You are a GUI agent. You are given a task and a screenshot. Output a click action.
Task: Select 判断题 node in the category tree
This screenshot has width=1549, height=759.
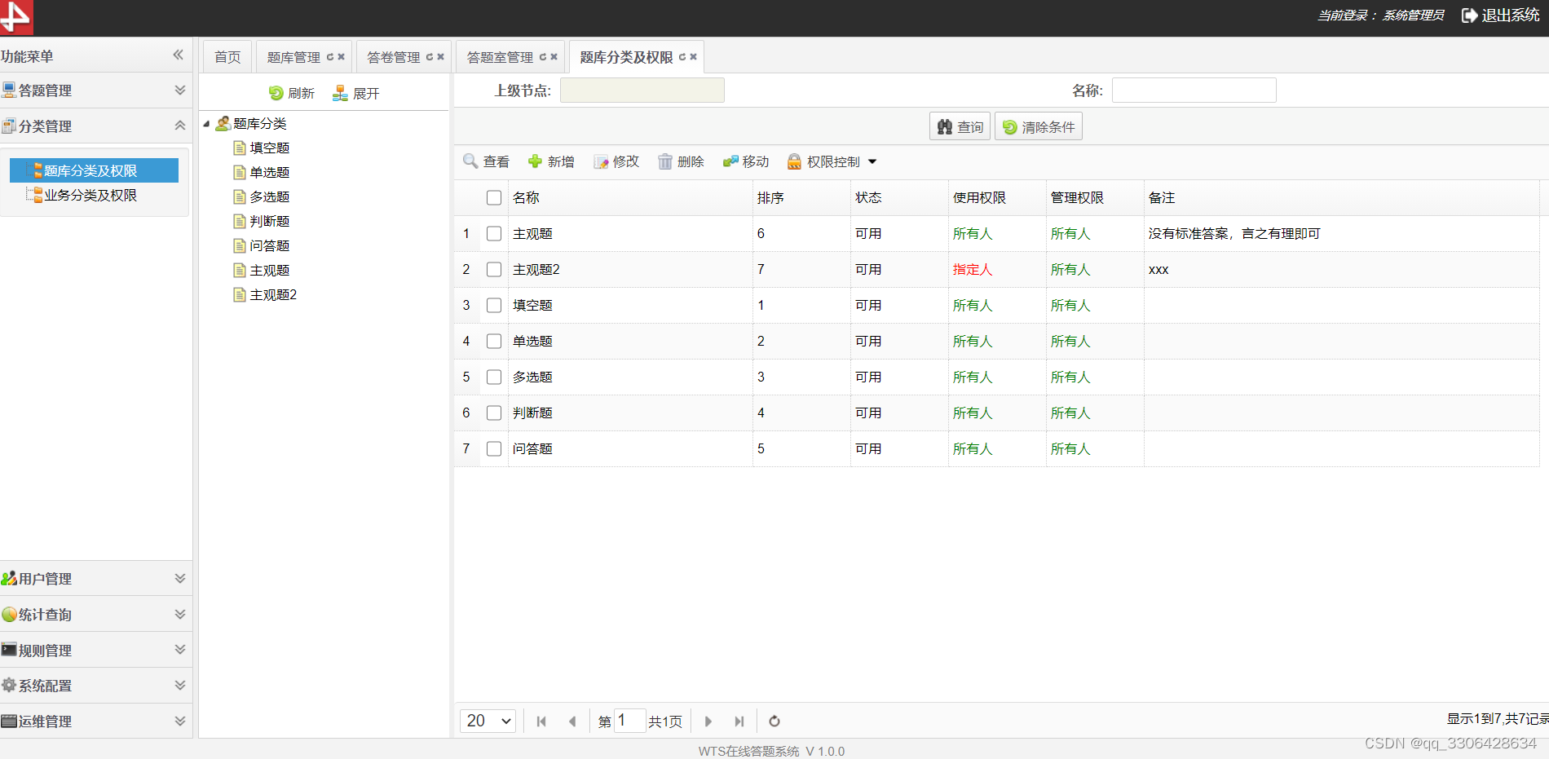click(x=270, y=221)
